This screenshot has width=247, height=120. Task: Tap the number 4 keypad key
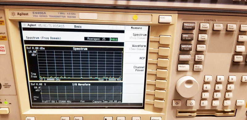pos(207,87)
